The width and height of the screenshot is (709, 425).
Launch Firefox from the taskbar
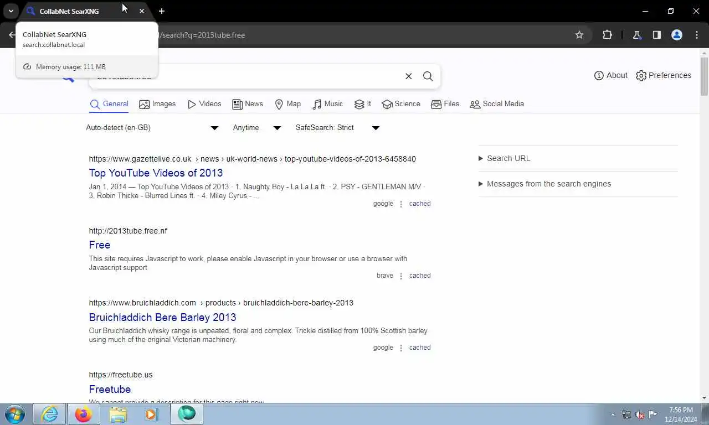[x=84, y=414]
